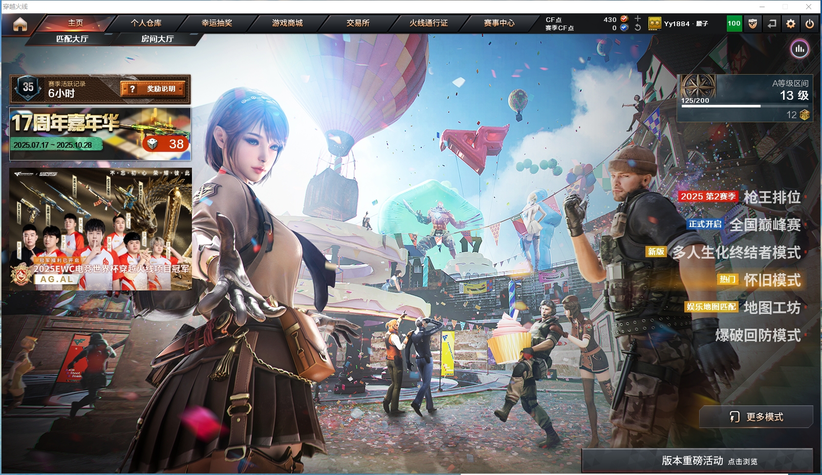Click the 奖励说明 button
The image size is (822, 475).
(x=153, y=89)
